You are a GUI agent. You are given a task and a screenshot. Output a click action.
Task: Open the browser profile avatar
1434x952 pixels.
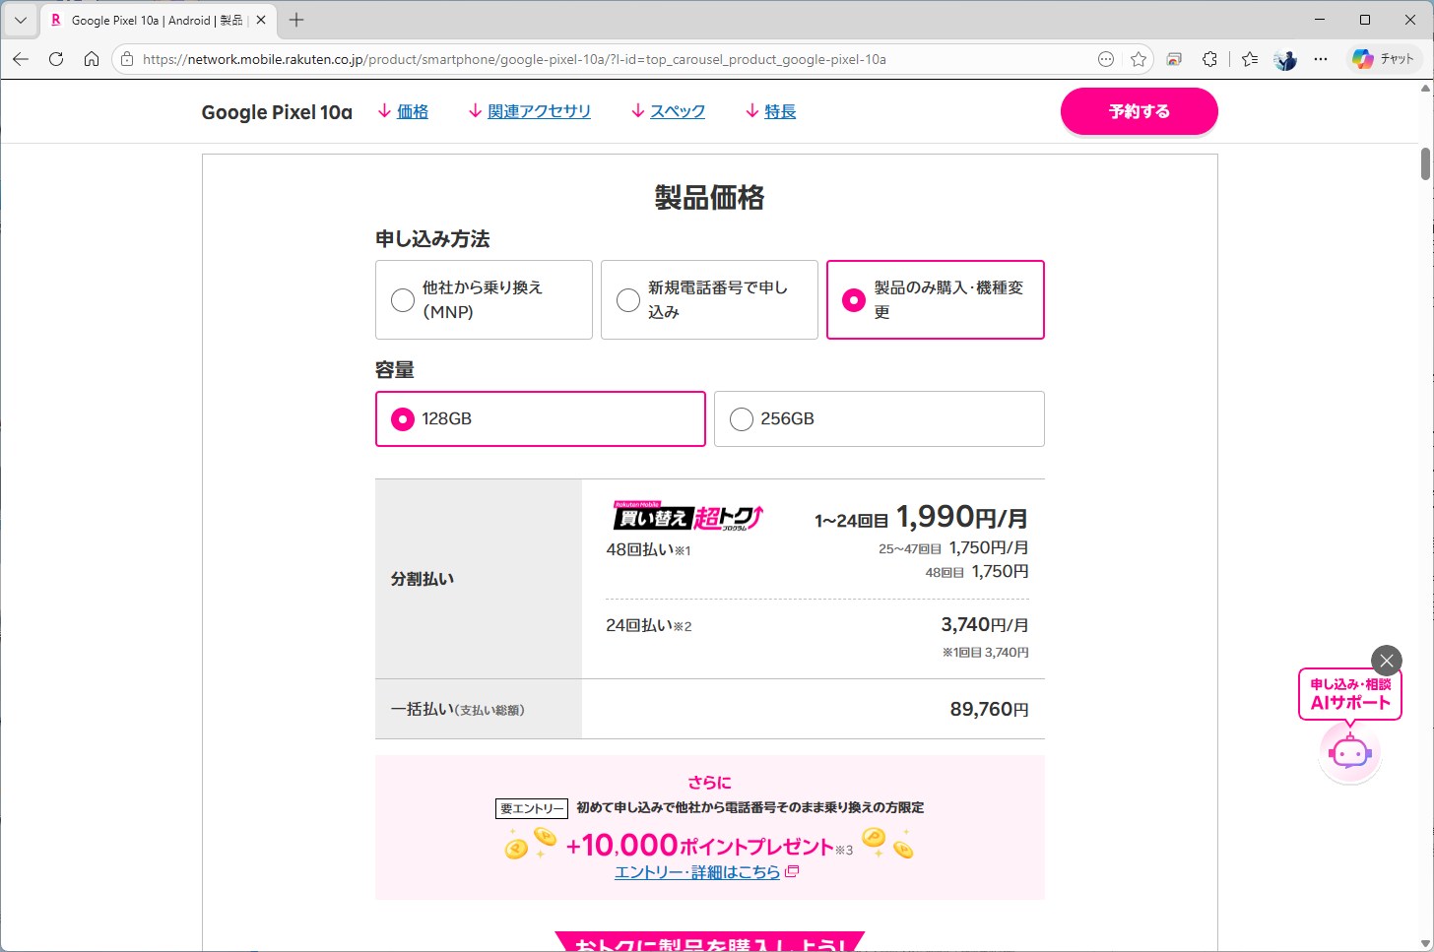coord(1285,59)
